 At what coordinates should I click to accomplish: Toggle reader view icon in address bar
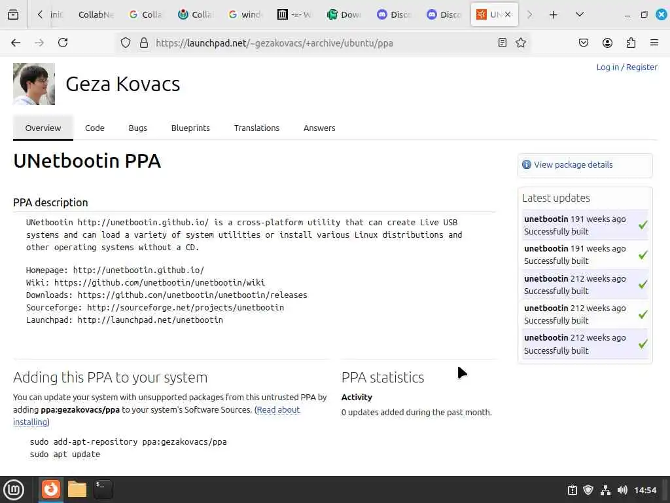pyautogui.click(x=502, y=43)
